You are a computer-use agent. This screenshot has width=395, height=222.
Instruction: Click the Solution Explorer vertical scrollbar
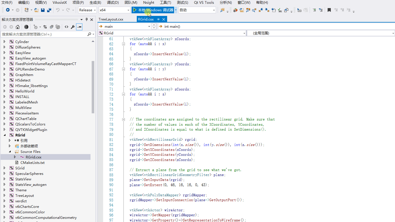[x=93, y=87]
